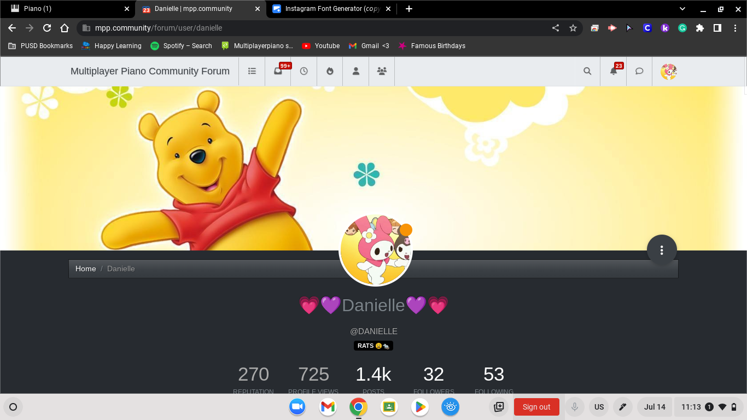Open the profile three-dot options menu

coord(662,250)
